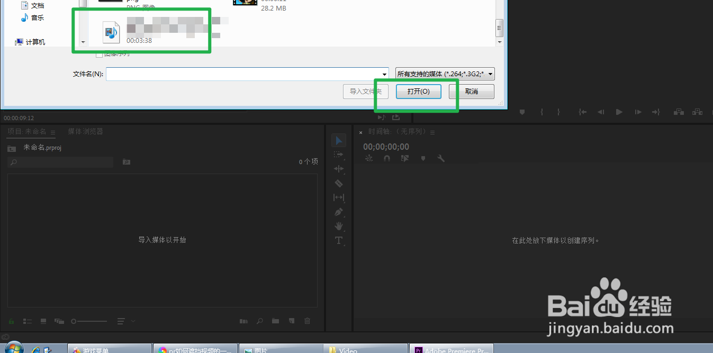713x353 pixels.
Task: Step forward one frame
Action: [x=638, y=112]
